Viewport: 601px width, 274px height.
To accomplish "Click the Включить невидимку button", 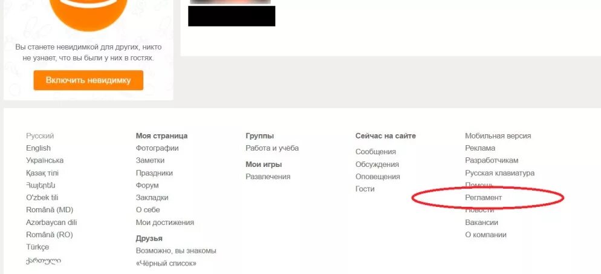I will (88, 80).
